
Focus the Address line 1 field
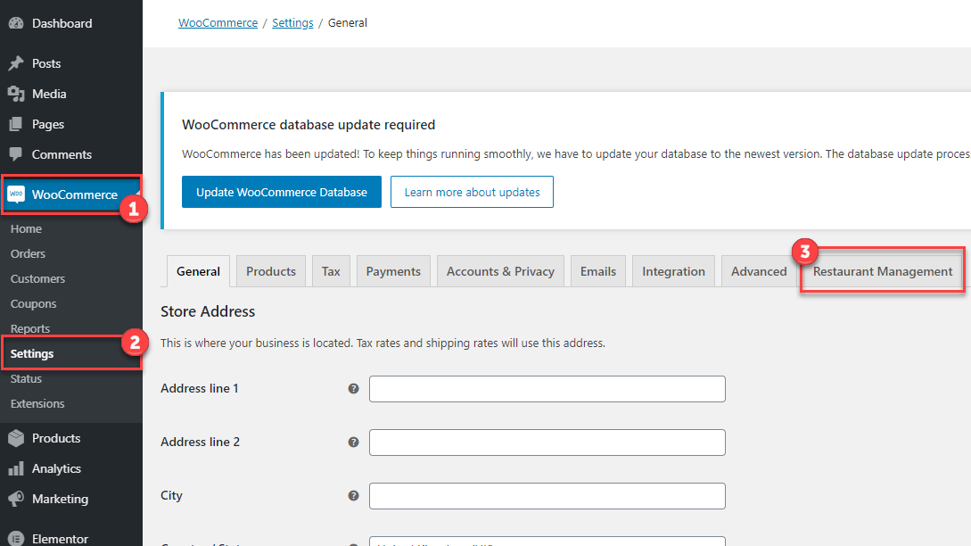(x=547, y=389)
